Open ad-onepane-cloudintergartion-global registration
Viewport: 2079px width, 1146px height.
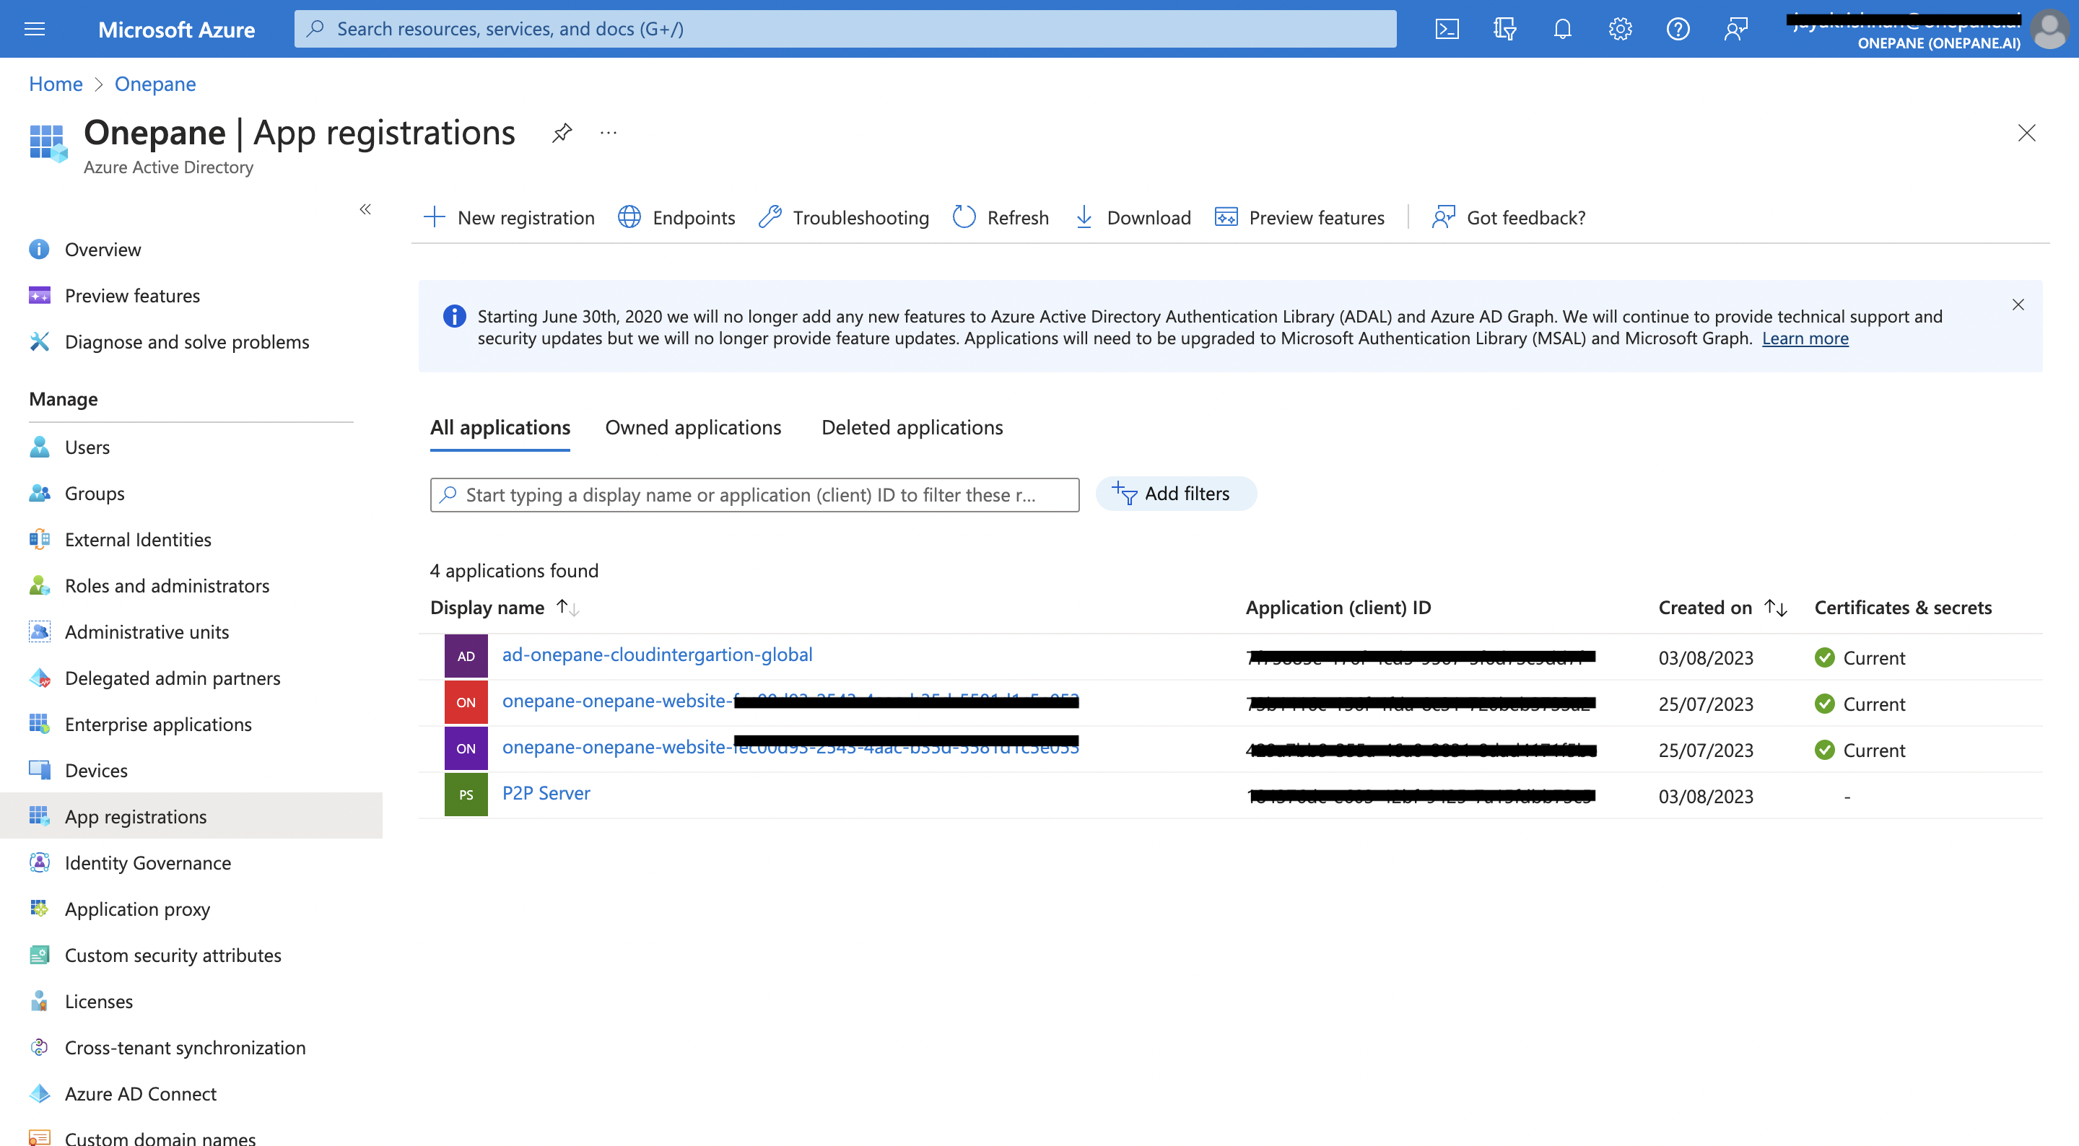coord(656,653)
